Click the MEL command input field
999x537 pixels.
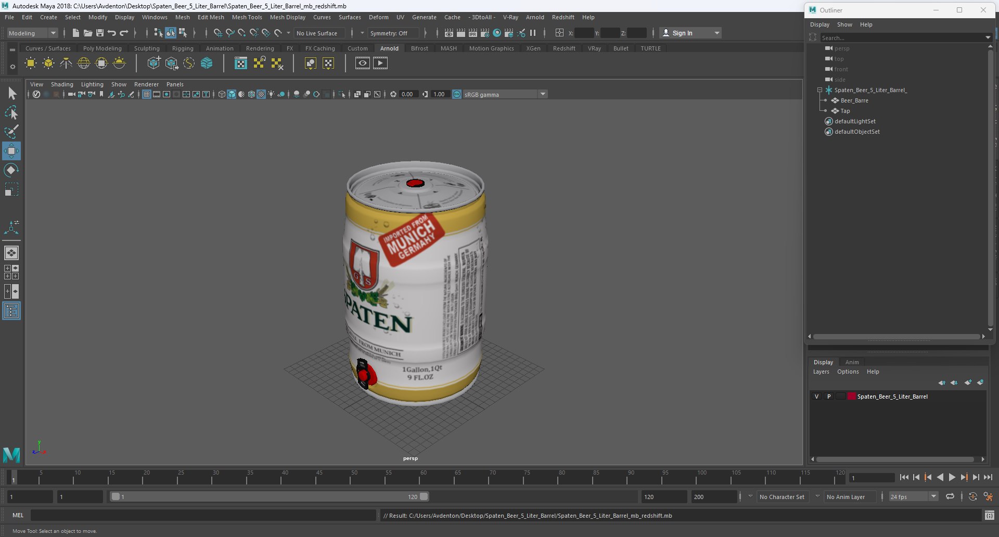click(203, 515)
